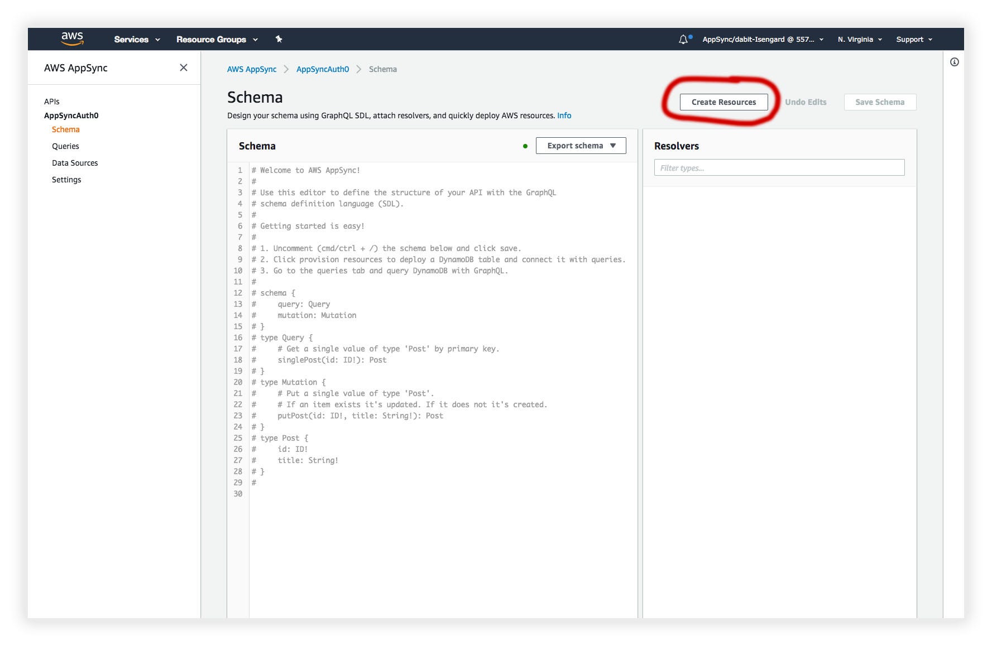This screenshot has width=992, height=646.
Task: Open the Queries sidebar item
Action: tap(65, 146)
